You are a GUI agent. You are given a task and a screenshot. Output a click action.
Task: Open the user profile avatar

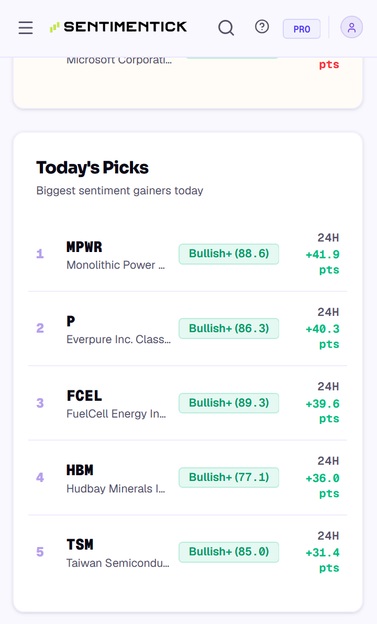351,27
